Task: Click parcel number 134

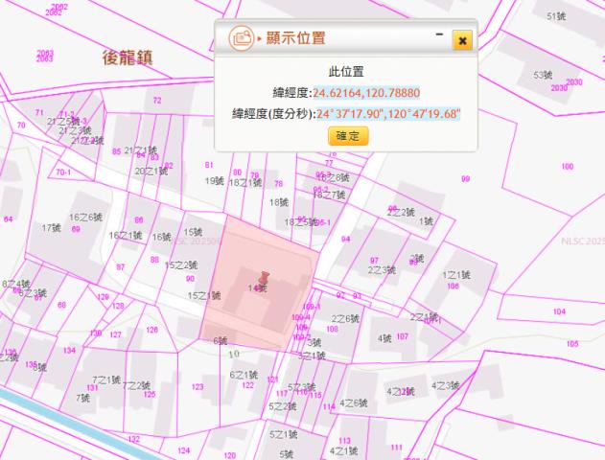Action: (69, 351)
